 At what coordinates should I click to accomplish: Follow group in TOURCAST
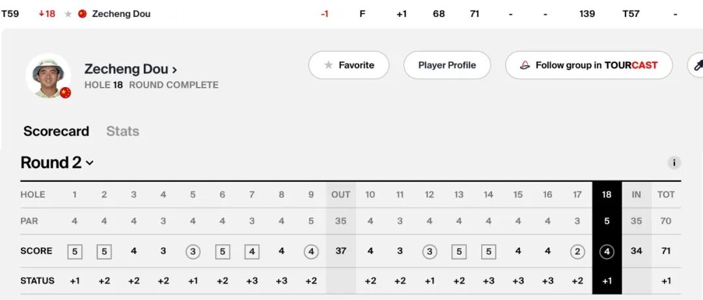tap(588, 65)
